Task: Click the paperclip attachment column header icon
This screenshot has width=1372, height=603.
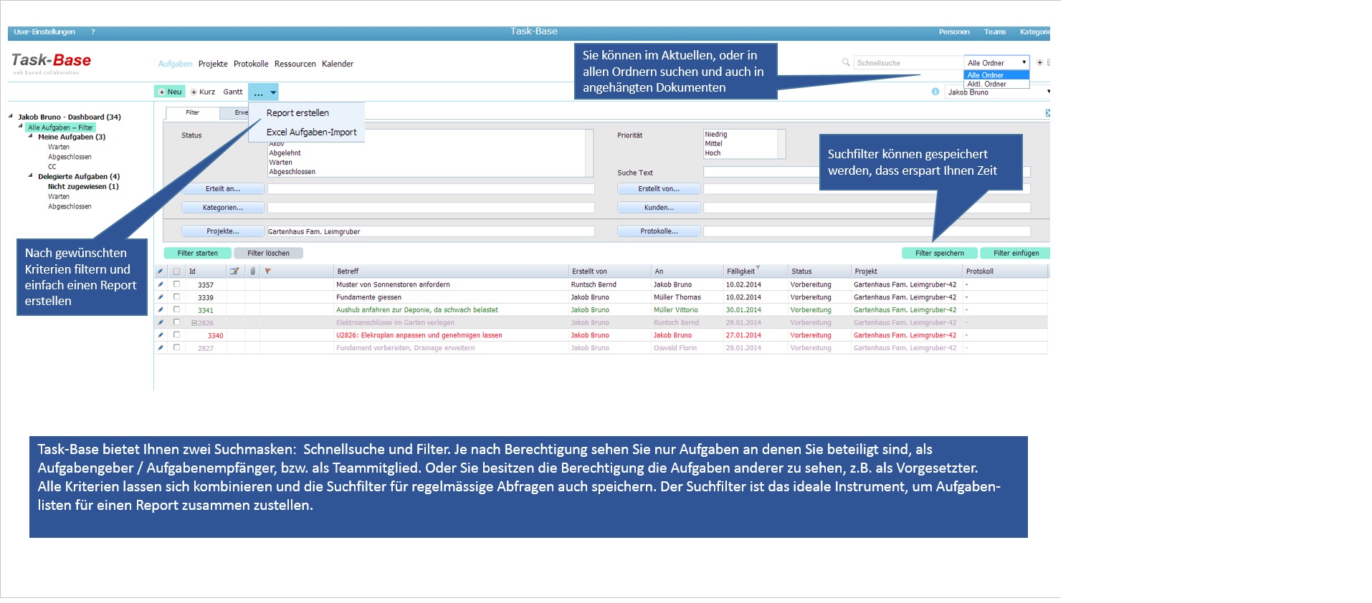Action: coord(252,271)
